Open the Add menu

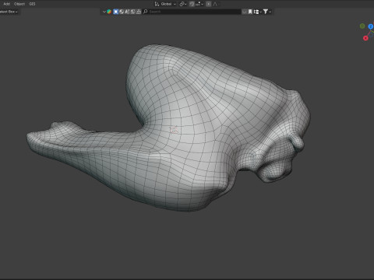6,4
